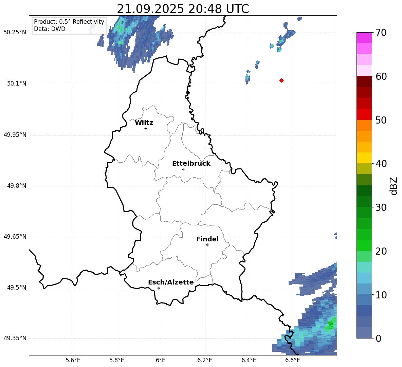Click the 49.8°N latitude label
Viewport: 402px width, 367px height.
[17, 186]
